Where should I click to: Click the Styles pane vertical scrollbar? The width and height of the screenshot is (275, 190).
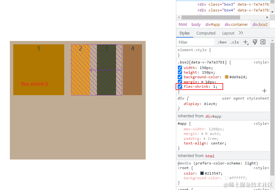click(x=272, y=109)
